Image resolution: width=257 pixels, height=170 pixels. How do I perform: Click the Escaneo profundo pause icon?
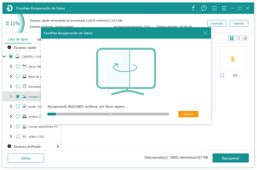coord(9,146)
